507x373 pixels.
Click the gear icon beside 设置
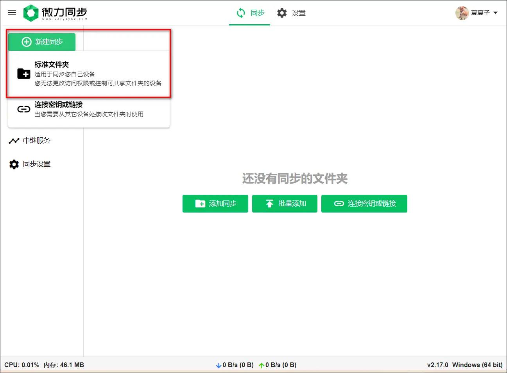(x=282, y=13)
